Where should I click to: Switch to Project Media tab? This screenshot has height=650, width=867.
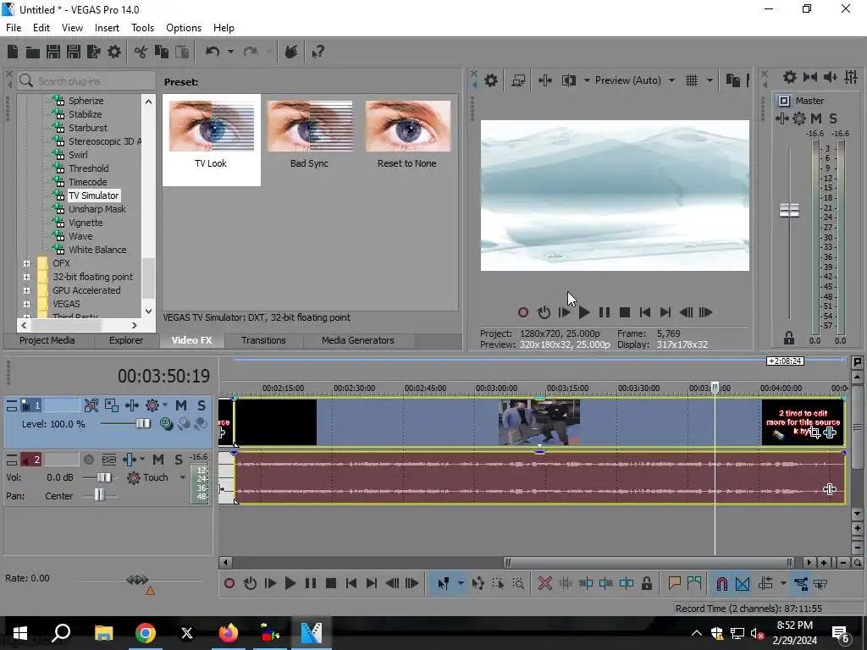(x=47, y=340)
